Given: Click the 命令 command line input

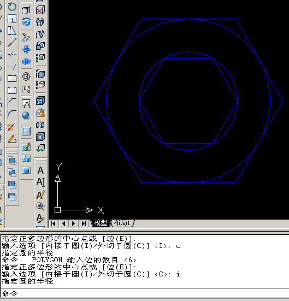Looking at the screenshot, I should [144, 293].
